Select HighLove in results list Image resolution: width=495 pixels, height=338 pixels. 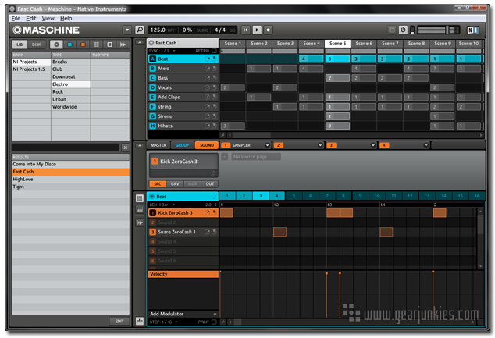[70, 180]
